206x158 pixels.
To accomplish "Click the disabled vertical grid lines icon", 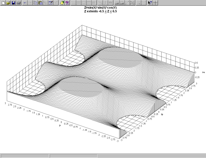I will pyautogui.click(x=94, y=3).
